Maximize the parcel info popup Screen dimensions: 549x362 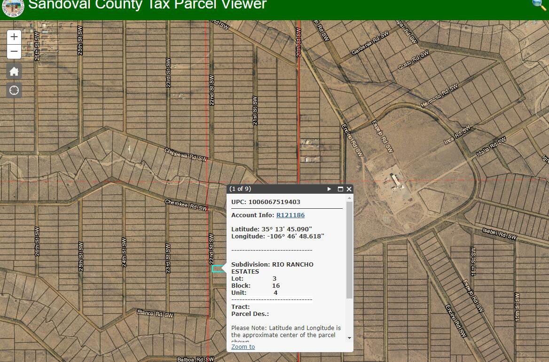[340, 189]
